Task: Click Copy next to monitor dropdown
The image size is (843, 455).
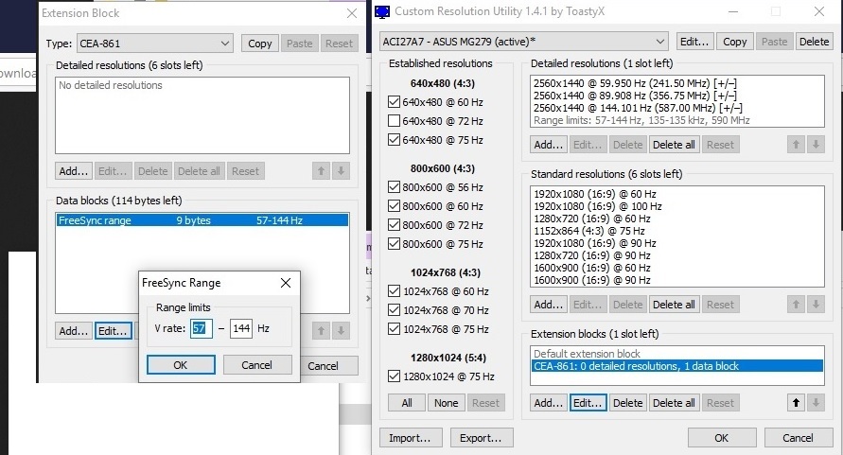Action: pyautogui.click(x=734, y=42)
